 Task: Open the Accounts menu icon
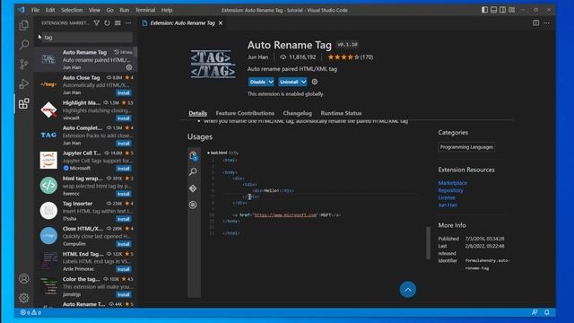click(x=24, y=279)
